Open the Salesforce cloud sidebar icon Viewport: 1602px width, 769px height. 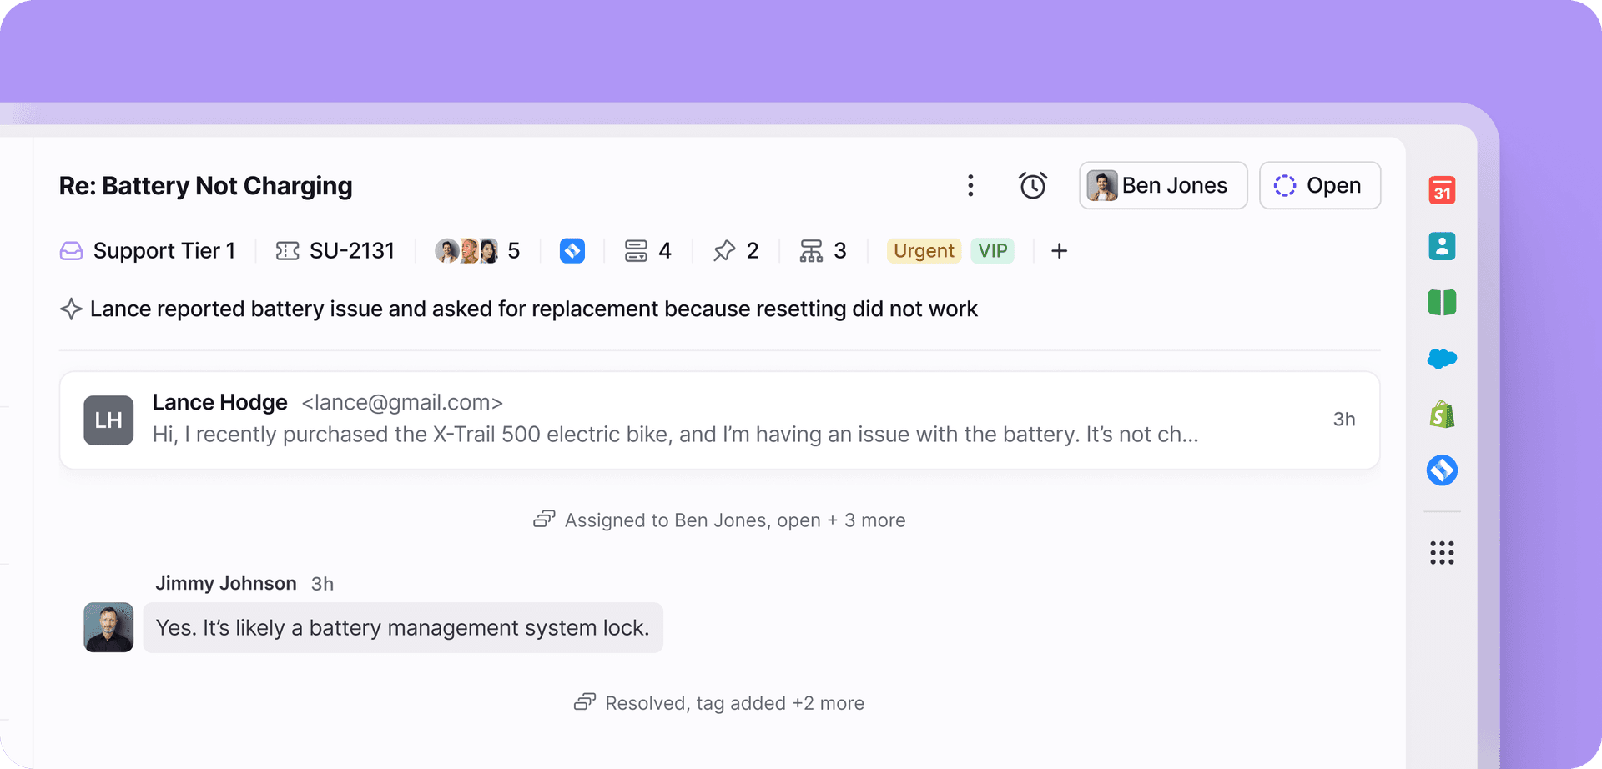point(1441,359)
